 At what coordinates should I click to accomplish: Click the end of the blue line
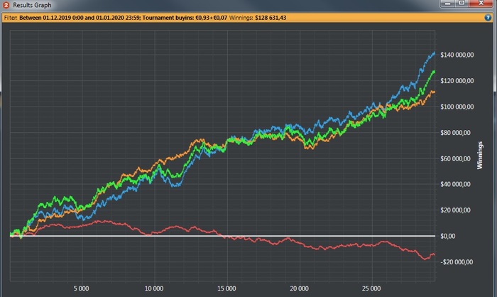(x=434, y=53)
